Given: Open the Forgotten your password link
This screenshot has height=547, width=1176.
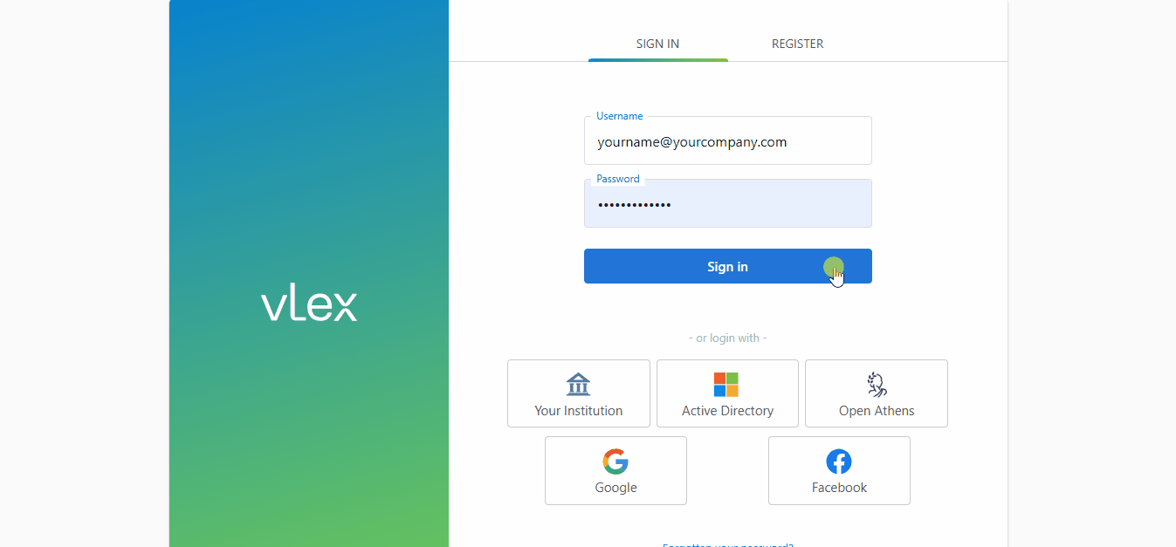Looking at the screenshot, I should 727,544.
